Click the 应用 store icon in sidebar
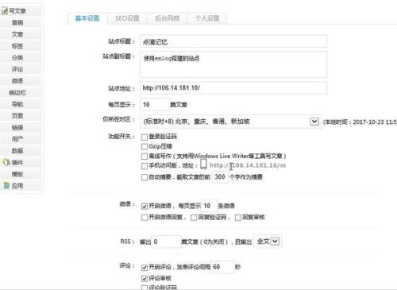Viewport: 397px width, 290px height. click(6, 185)
